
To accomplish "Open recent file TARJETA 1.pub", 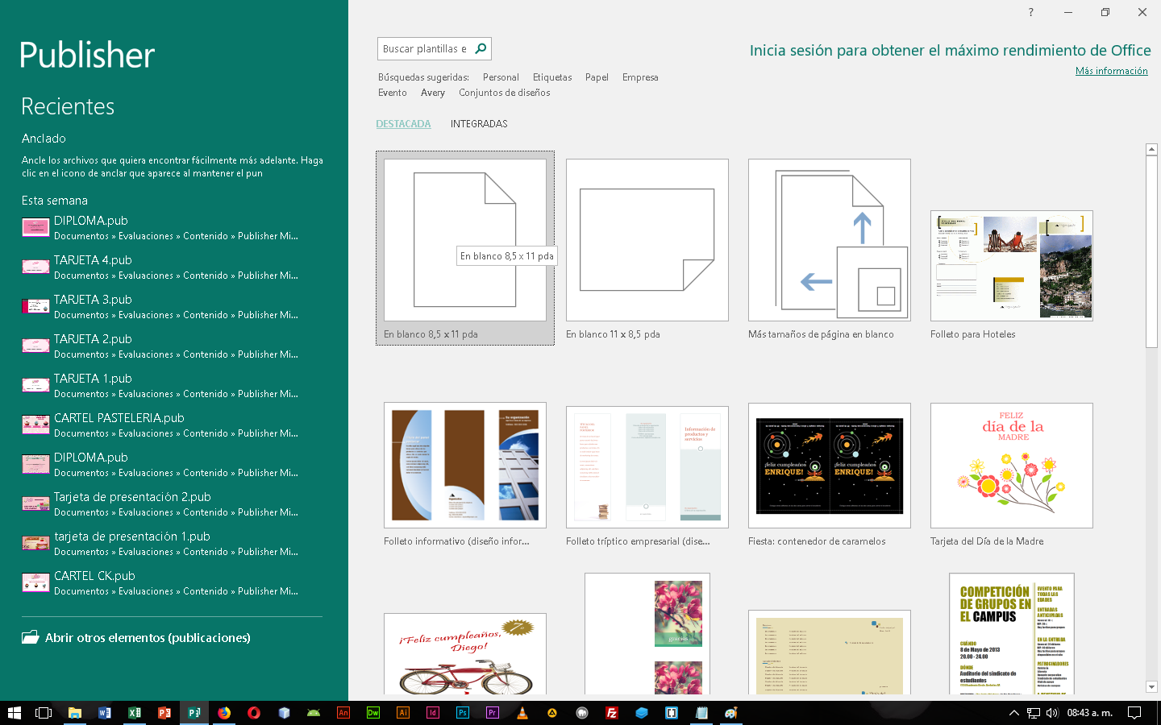I will pyautogui.click(x=172, y=385).
